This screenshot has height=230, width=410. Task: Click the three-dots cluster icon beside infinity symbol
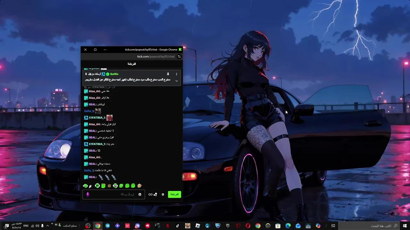pyautogui.click(x=155, y=194)
